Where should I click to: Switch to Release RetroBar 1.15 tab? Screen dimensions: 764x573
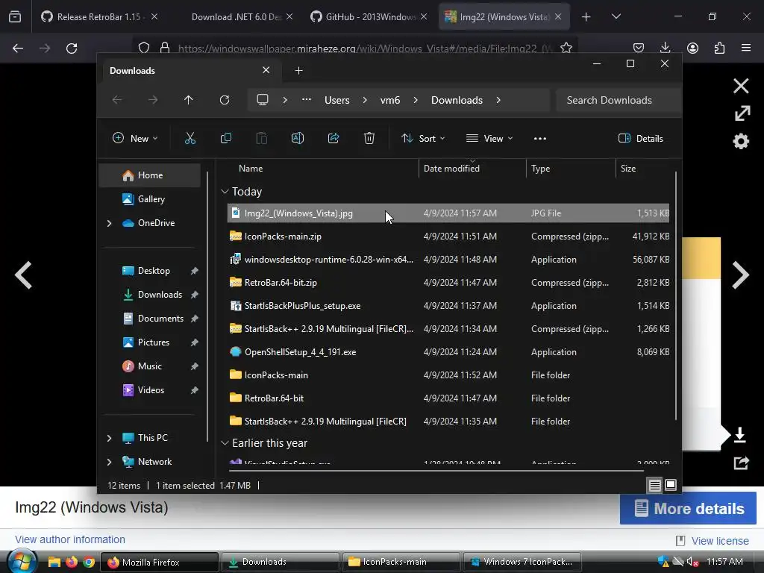click(x=99, y=16)
